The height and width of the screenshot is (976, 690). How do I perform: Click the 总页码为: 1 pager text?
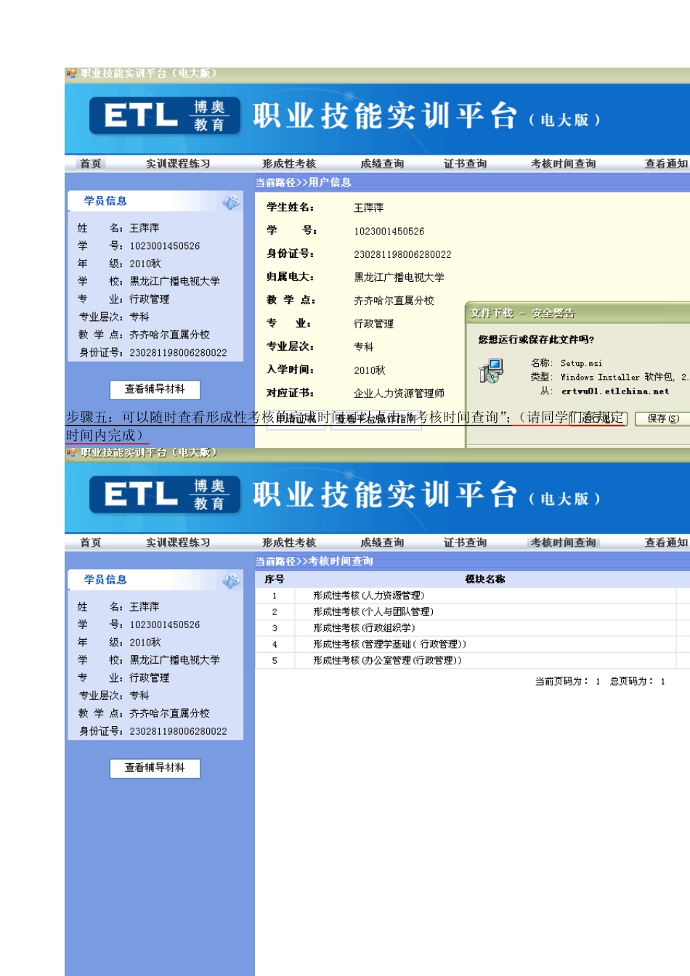(x=637, y=681)
